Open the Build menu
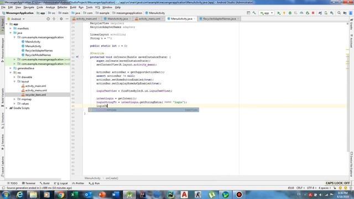The height and width of the screenshot is (199, 354). pyautogui.click(x=73, y=7)
